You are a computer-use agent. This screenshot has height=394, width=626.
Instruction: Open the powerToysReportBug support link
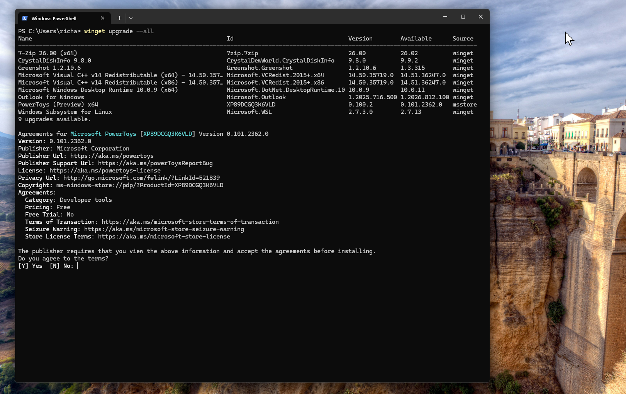pyautogui.click(x=155, y=163)
